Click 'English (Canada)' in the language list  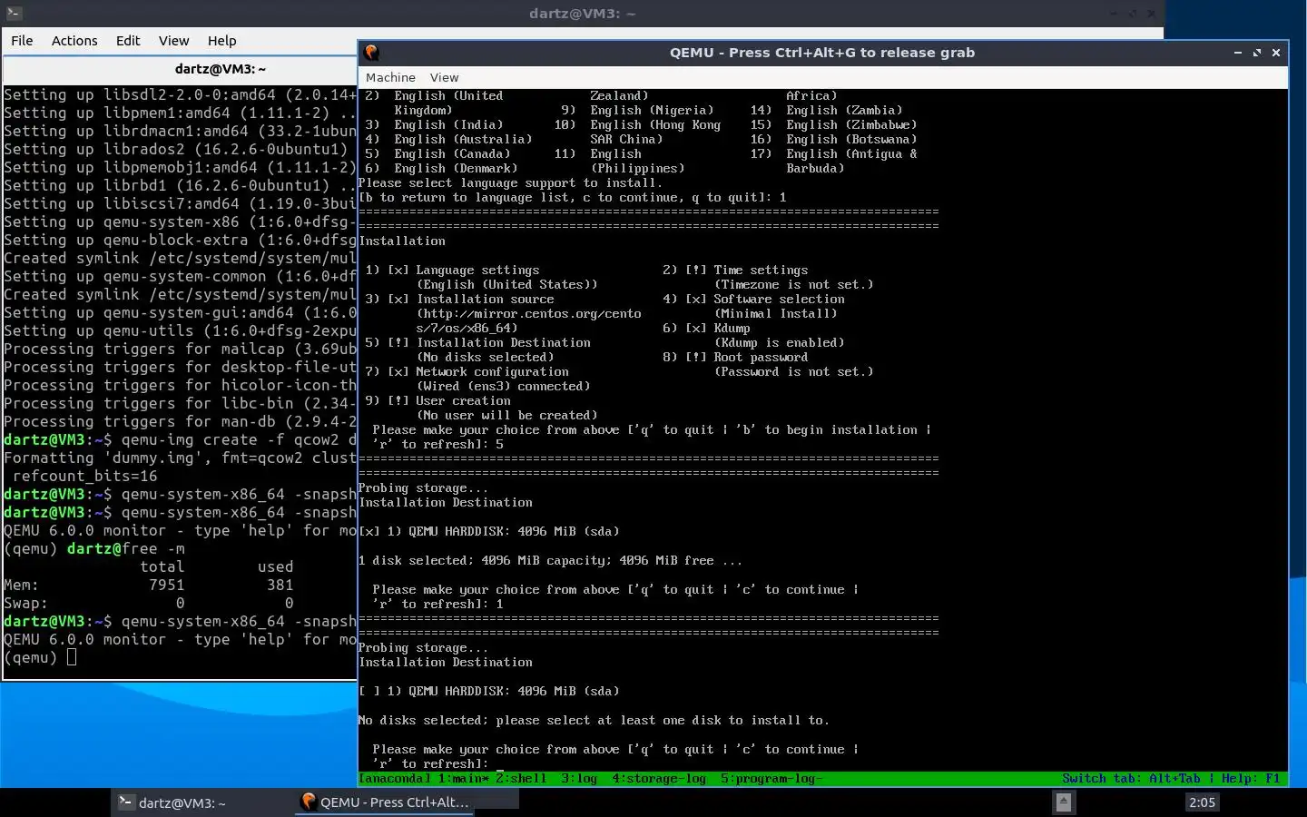tap(452, 153)
